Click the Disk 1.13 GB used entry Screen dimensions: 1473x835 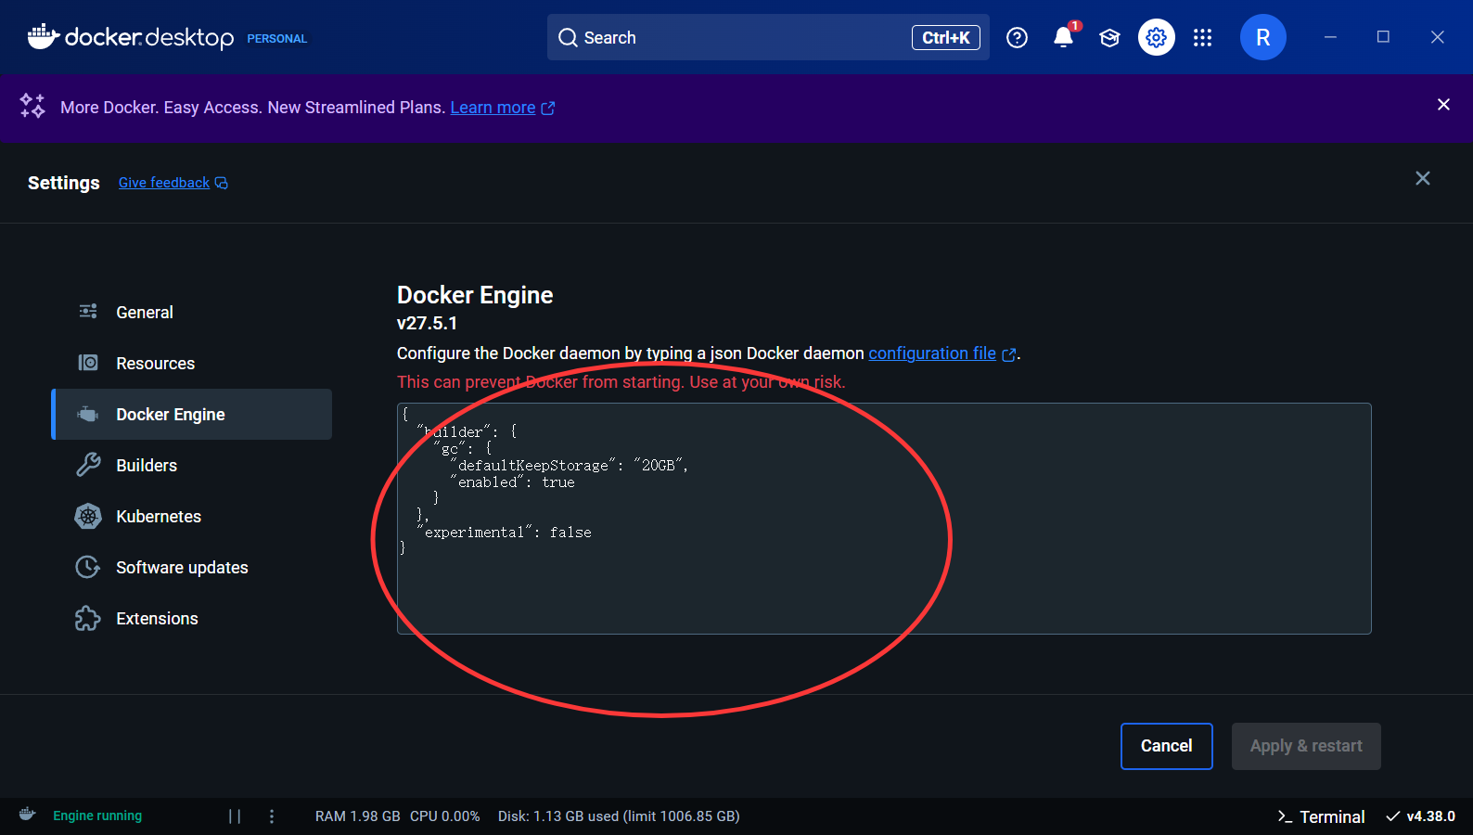click(619, 816)
